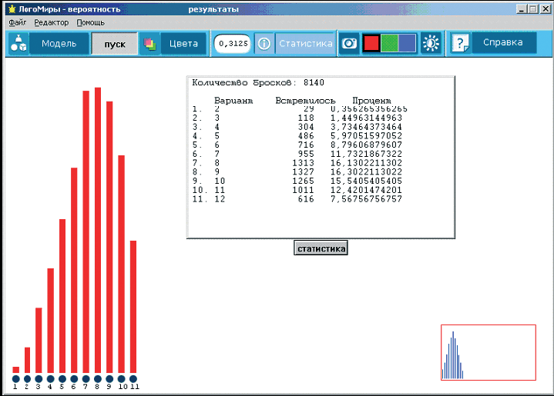Screen dimensions: 554x396
Task: Click the info icon next to Статистика
Action: click(264, 44)
